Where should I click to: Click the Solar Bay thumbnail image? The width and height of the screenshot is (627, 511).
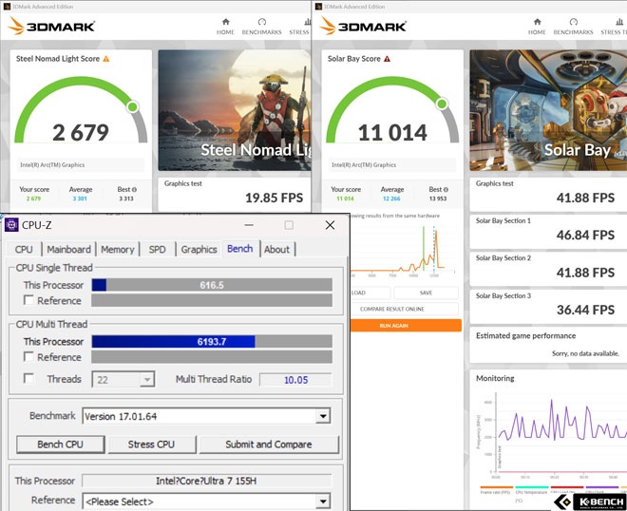(548, 110)
